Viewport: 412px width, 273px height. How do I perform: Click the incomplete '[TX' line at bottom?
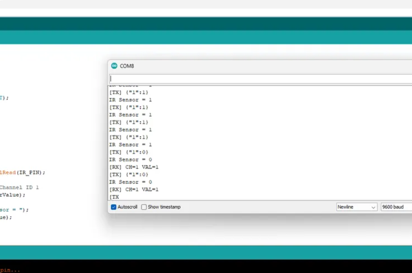(114, 197)
